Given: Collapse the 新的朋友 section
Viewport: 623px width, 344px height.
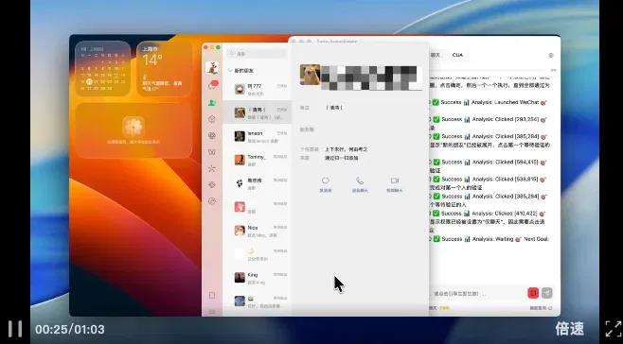Looking at the screenshot, I should [230, 71].
